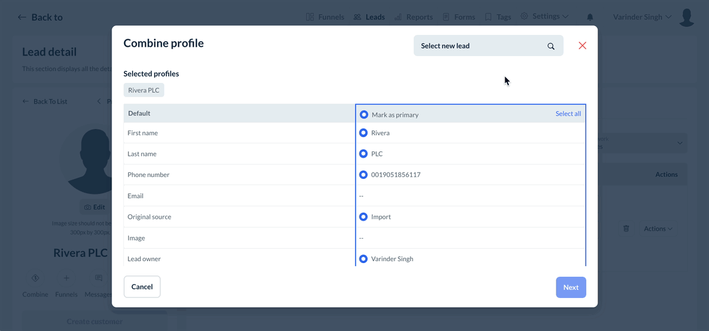Click the trash delete icon in the row
This screenshot has height=331, width=709.
626,229
